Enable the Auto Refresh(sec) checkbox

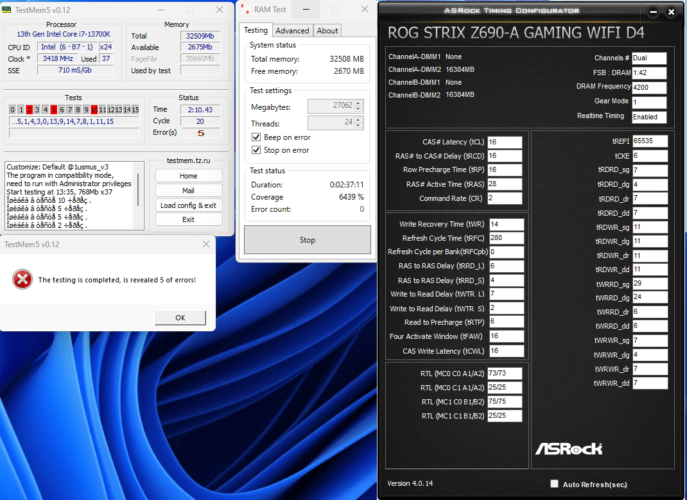pyautogui.click(x=554, y=483)
